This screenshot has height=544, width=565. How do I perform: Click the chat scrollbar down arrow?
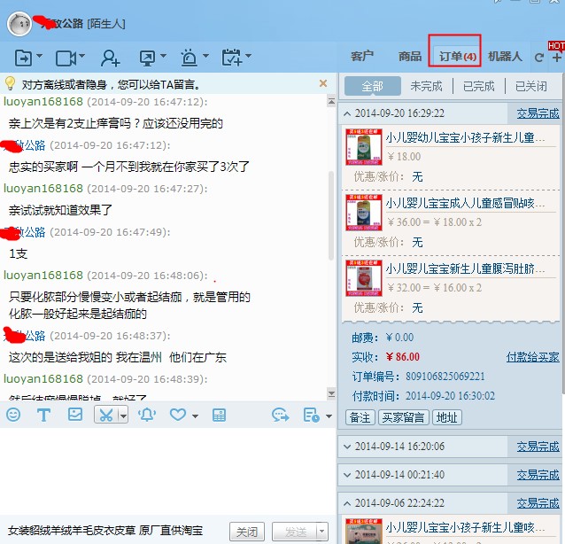(331, 393)
